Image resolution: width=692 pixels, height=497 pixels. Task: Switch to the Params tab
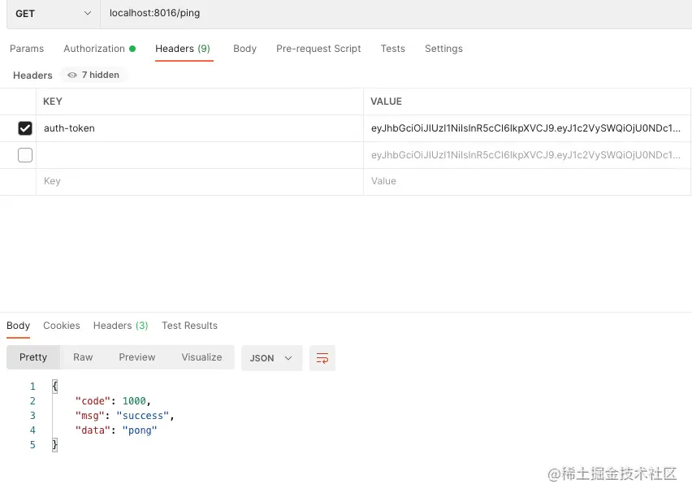(27, 49)
